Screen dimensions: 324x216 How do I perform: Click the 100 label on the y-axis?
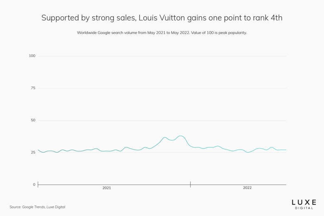(x=32, y=56)
